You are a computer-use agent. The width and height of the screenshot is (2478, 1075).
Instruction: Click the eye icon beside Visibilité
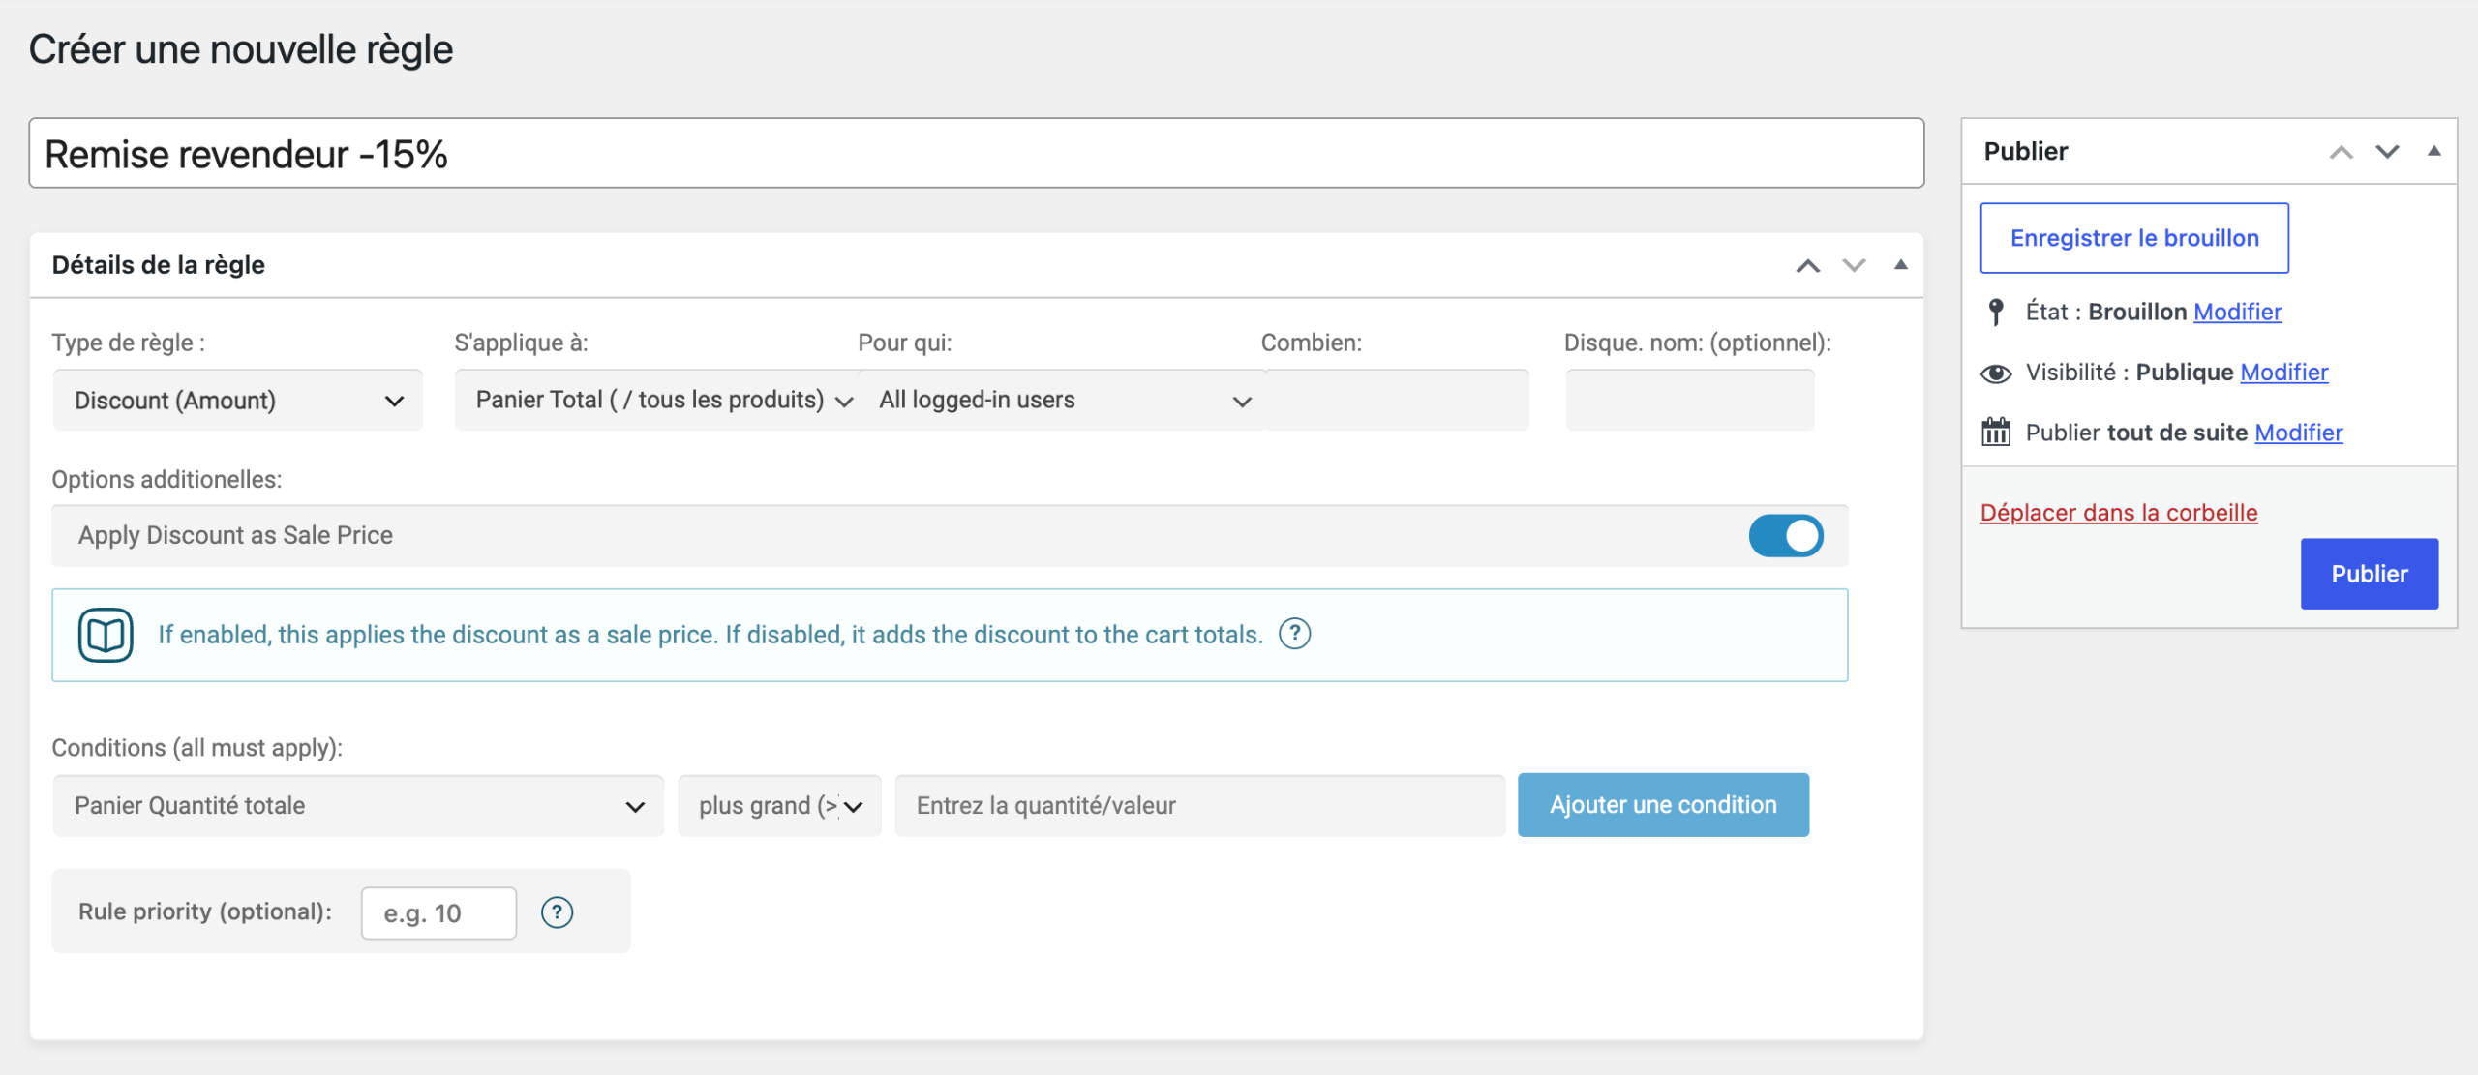click(x=1996, y=373)
